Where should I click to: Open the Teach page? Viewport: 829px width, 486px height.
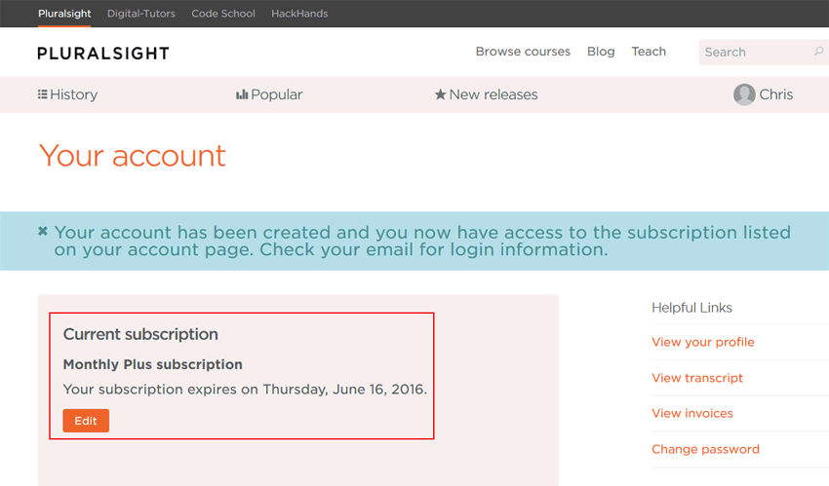(x=649, y=52)
